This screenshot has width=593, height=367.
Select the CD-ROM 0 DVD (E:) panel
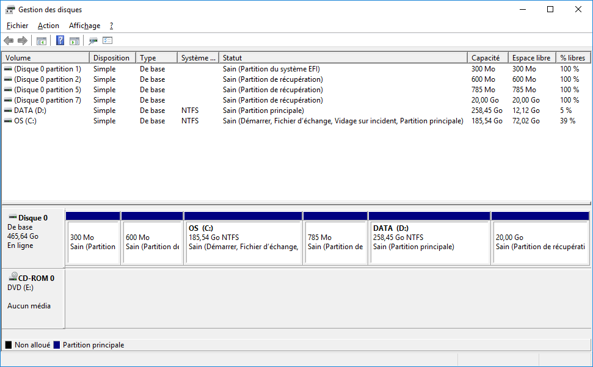33,298
